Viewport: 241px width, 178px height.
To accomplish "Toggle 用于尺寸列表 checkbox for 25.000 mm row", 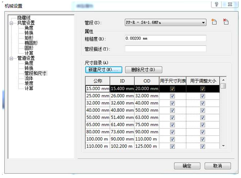I will tap(173, 96).
